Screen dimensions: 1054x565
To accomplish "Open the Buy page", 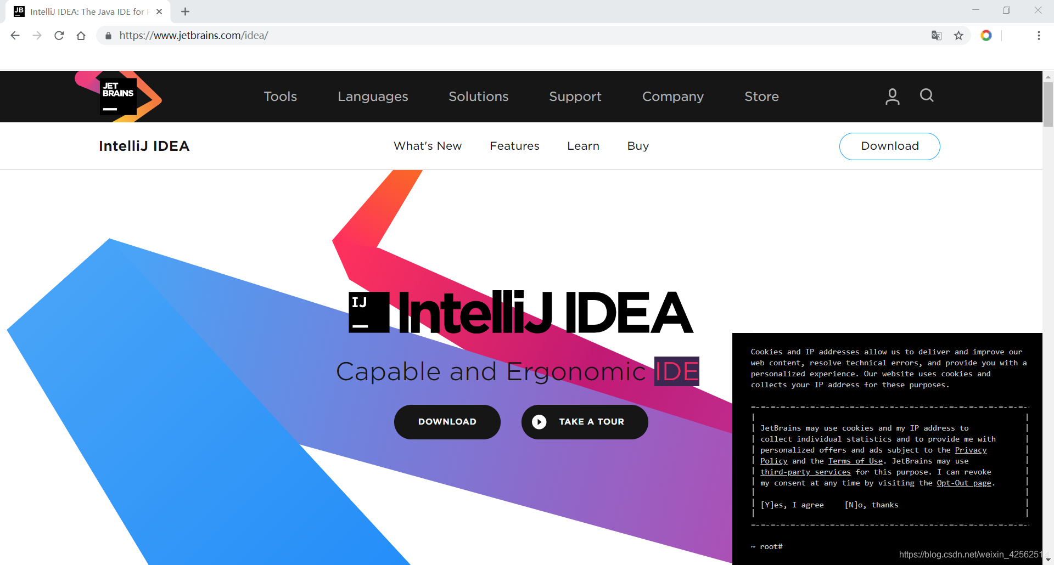I will point(638,146).
